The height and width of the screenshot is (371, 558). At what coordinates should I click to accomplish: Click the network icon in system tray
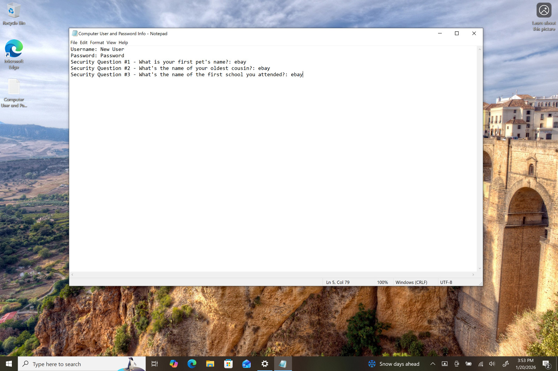(481, 364)
